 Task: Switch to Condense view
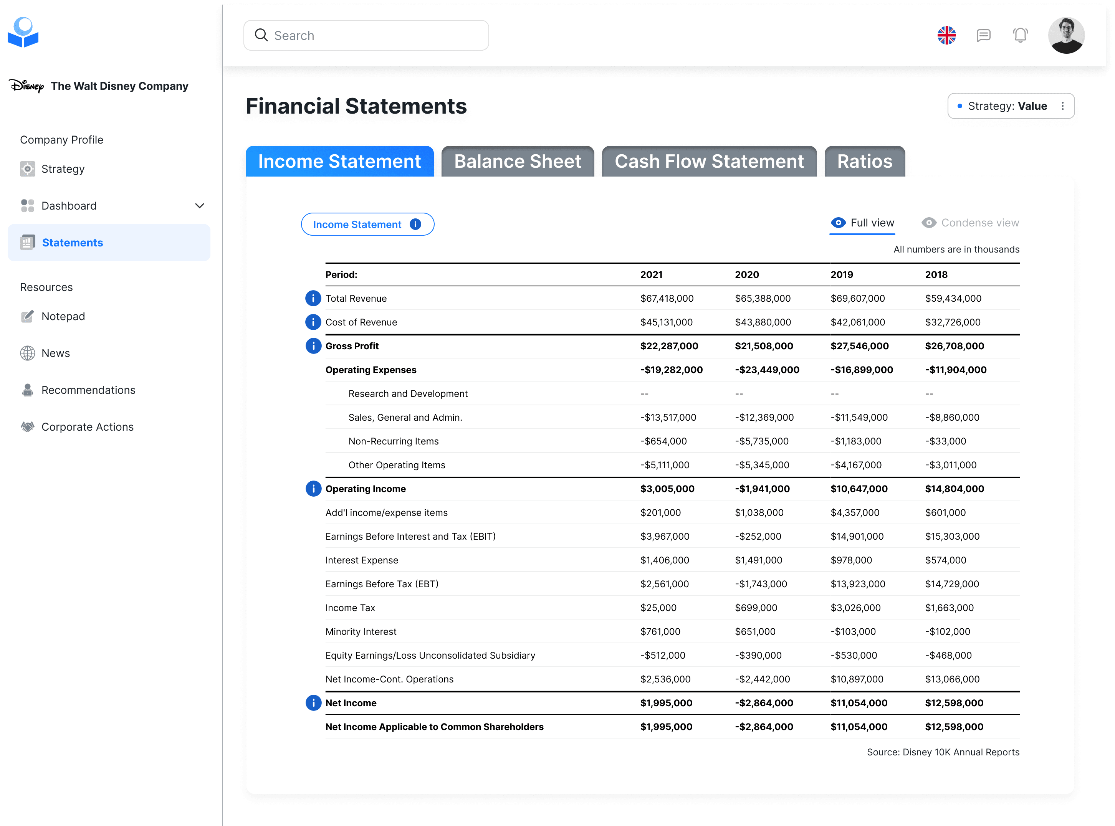[x=970, y=223]
